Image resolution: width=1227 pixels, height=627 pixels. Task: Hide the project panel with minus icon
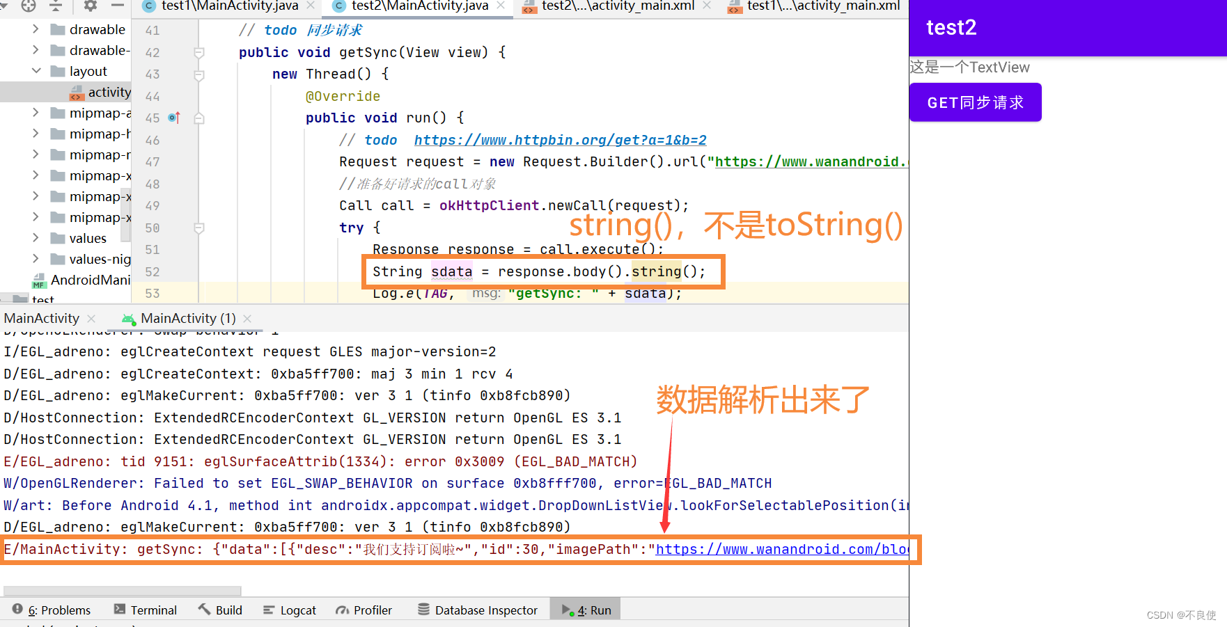(118, 6)
